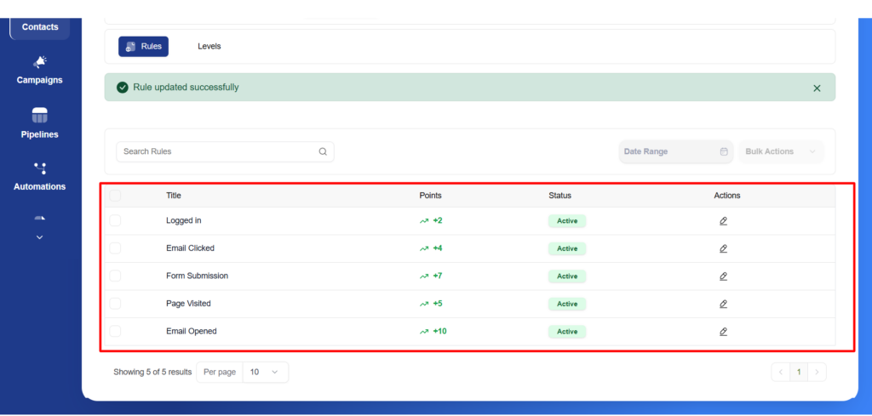The width and height of the screenshot is (872, 416).
Task: Dismiss the 'Rule updated successfully' alert
Action: coord(817,88)
